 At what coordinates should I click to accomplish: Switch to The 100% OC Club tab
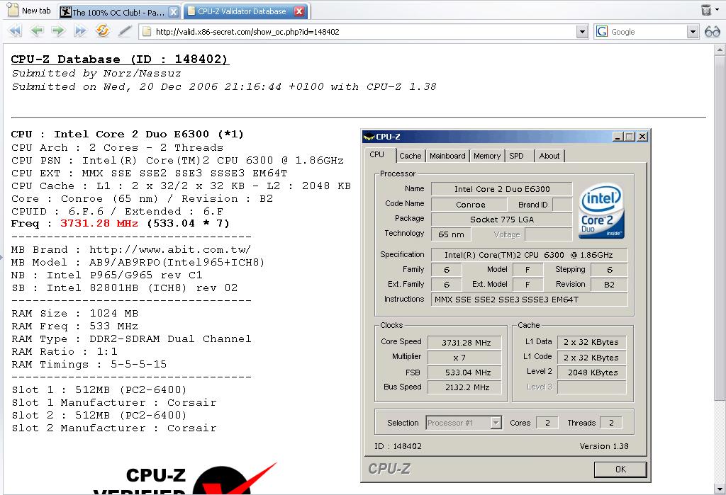[x=118, y=12]
